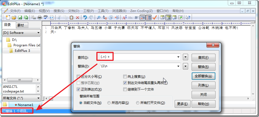Click the grayed 整字匹配 checkbox
259x117 pixels.
[79, 83]
